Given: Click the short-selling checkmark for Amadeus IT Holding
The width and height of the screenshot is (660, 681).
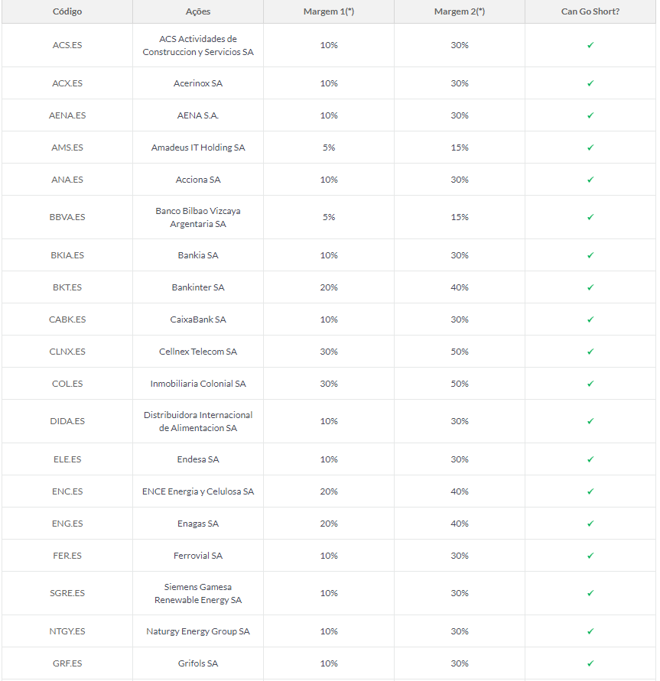Looking at the screenshot, I should tap(590, 148).
